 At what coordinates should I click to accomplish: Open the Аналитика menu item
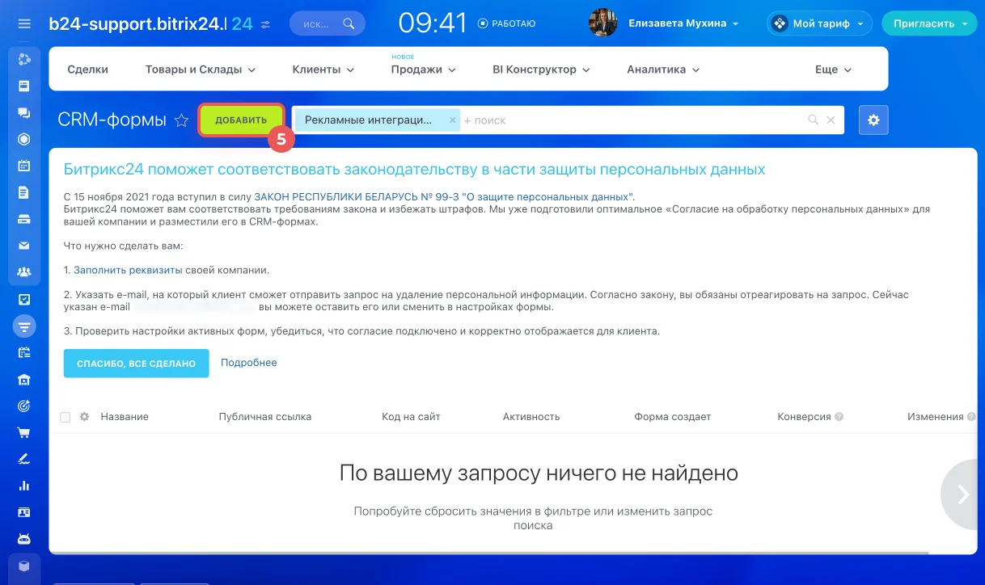click(662, 69)
